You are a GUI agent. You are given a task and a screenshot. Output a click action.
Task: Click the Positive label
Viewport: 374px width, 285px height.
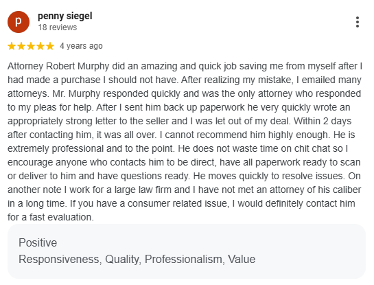pos(38,242)
